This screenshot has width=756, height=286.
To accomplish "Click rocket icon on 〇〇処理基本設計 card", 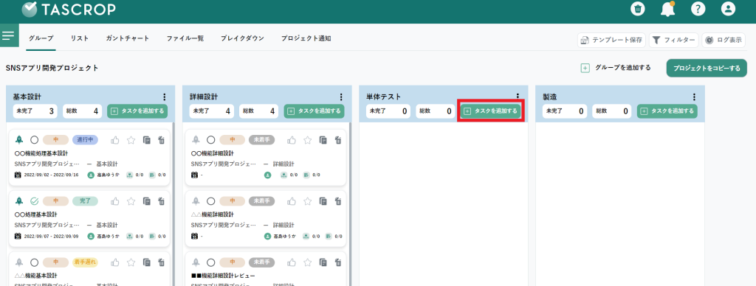I will 19,200.
